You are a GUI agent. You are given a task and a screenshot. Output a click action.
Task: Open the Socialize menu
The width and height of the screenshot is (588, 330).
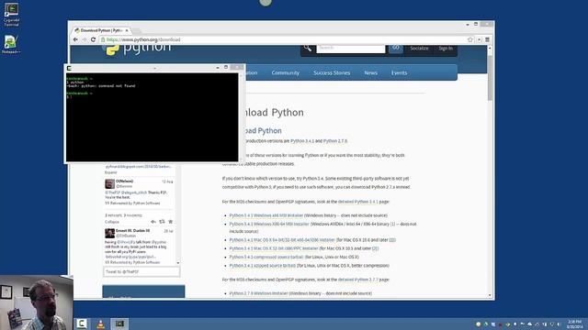tap(419, 49)
